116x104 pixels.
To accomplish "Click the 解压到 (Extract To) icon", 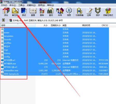I will tap(15, 11).
